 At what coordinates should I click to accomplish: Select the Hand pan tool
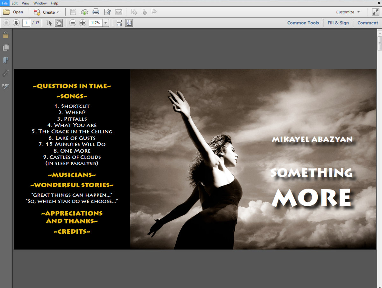59,23
